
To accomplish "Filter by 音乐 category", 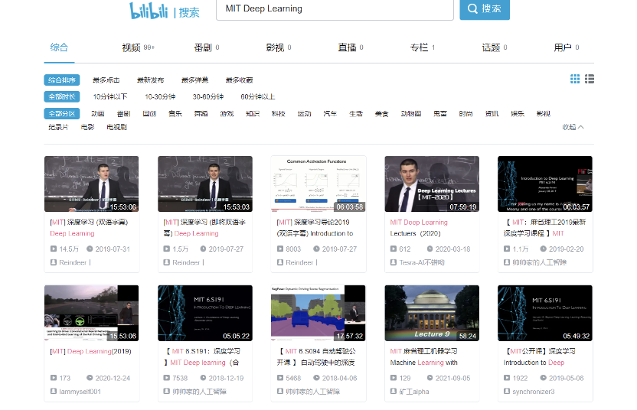I will 175,114.
